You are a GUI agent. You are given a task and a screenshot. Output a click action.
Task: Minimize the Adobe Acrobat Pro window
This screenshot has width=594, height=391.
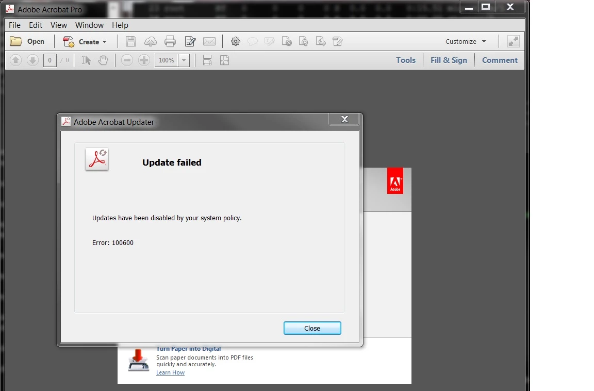(x=469, y=7)
